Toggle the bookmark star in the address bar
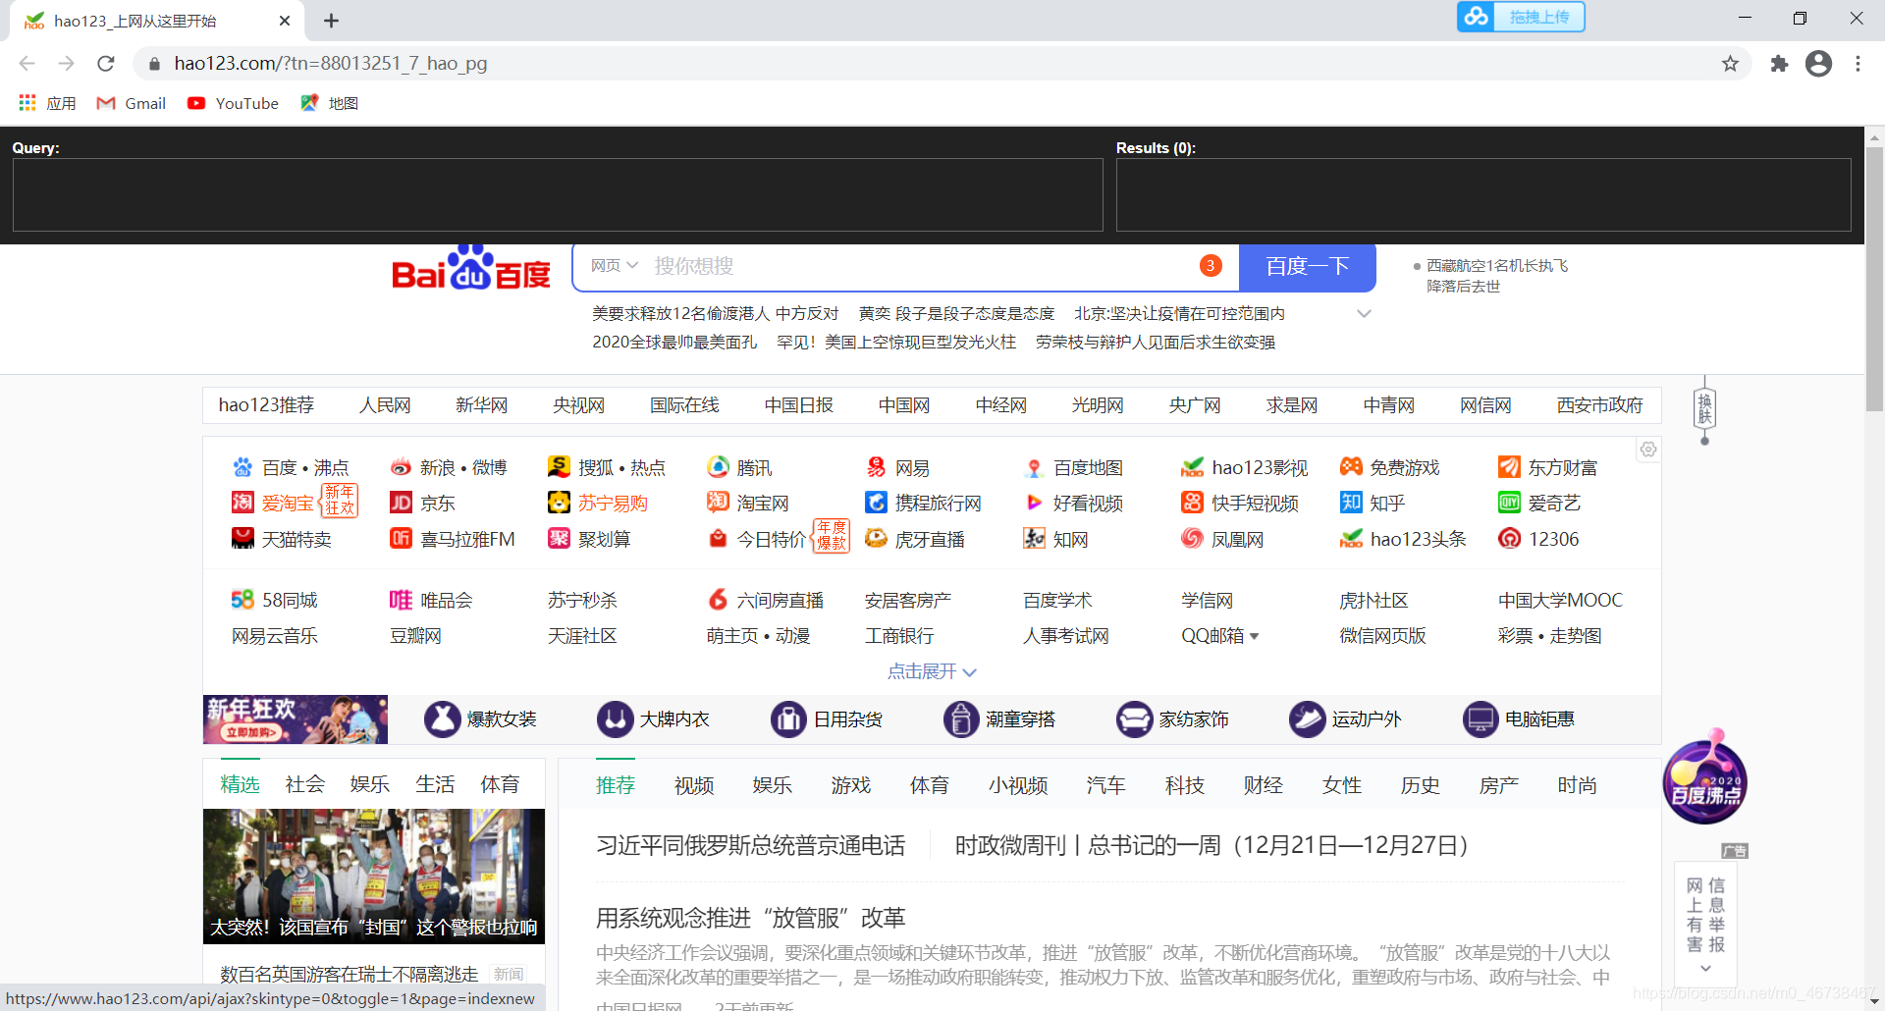The image size is (1885, 1011). point(1730,63)
